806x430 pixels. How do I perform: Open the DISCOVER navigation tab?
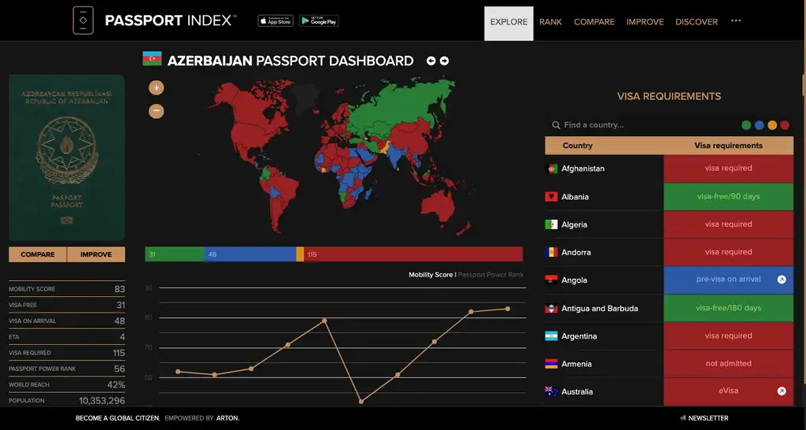pos(697,22)
